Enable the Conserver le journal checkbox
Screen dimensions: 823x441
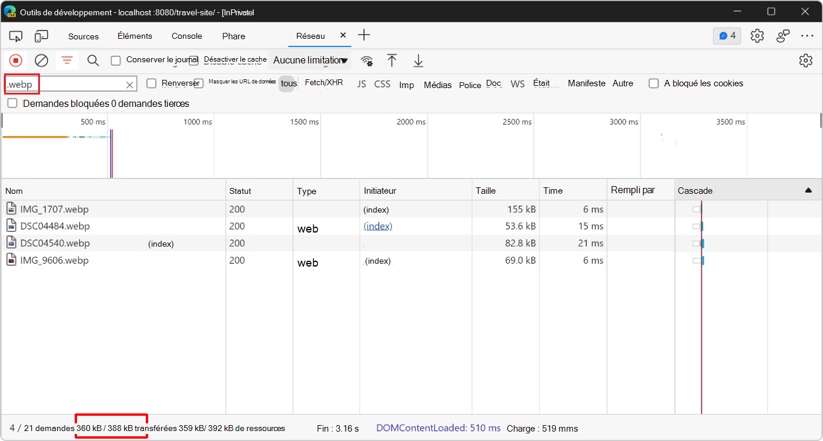(116, 60)
